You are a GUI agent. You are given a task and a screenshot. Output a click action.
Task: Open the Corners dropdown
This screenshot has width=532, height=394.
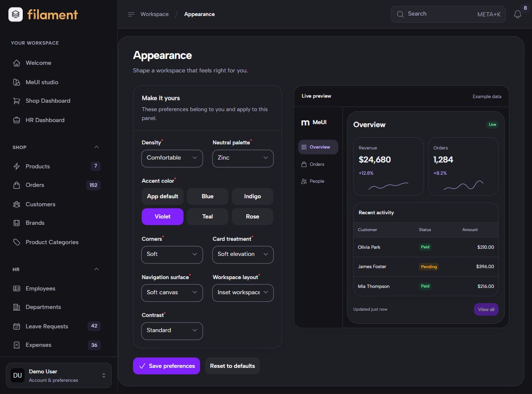click(172, 255)
